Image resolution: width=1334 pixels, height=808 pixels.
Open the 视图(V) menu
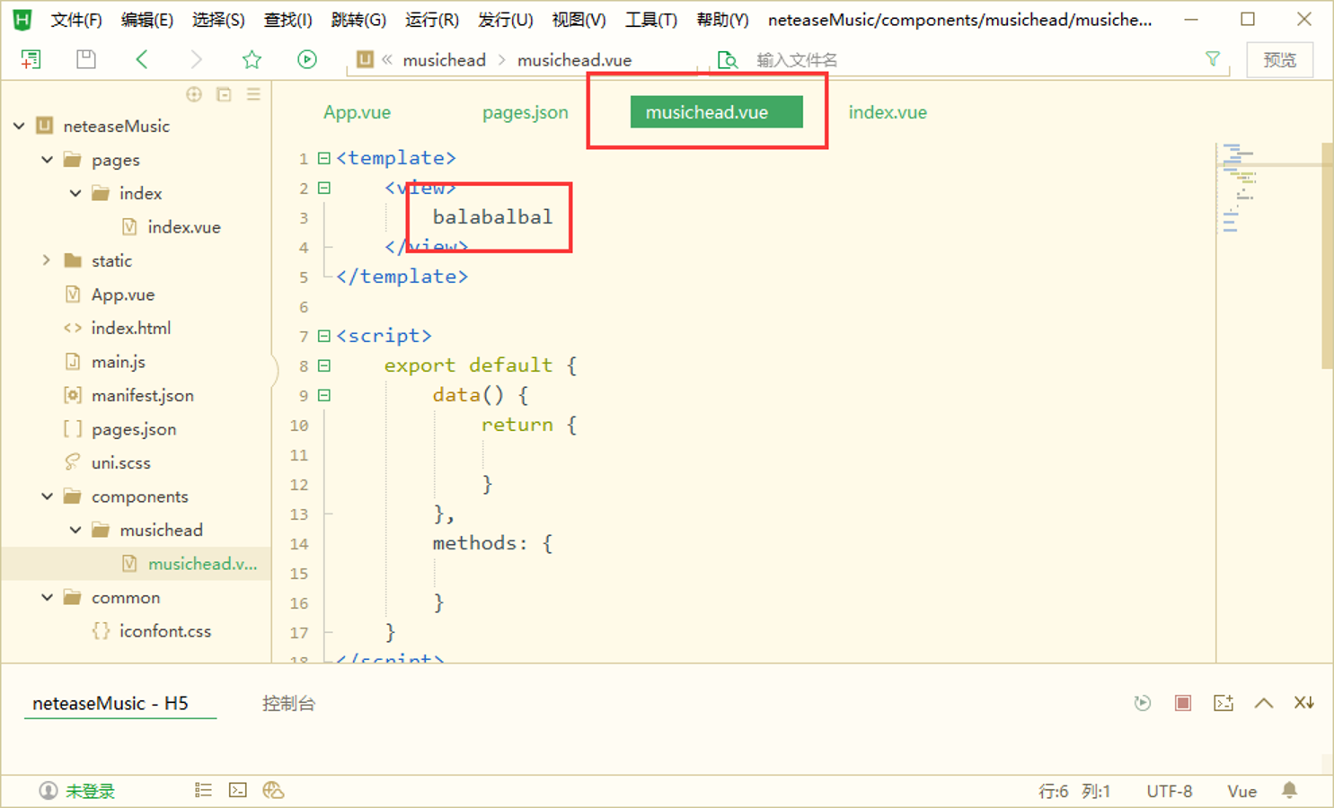(579, 20)
